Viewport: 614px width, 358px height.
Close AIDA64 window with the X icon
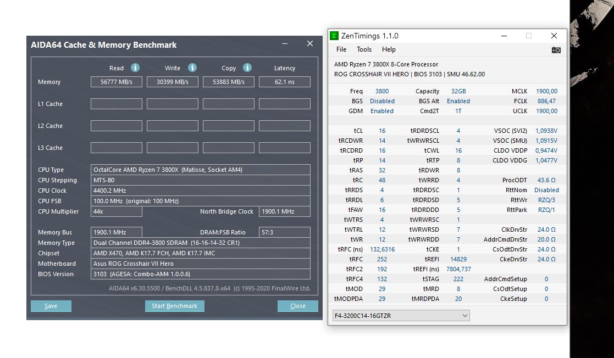tap(310, 43)
